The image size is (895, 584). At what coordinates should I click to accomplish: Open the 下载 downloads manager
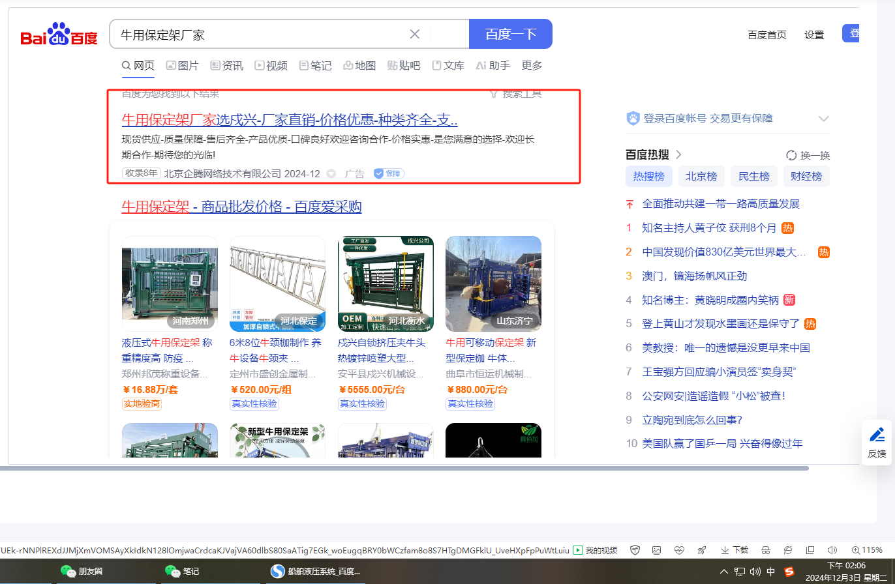coord(735,550)
